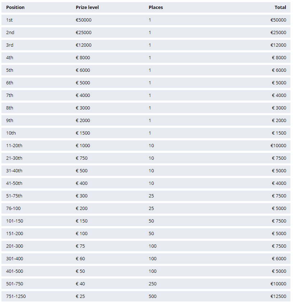Image resolution: width=293 pixels, height=304 pixels.
Task: Click the €25000 prize level for 2nd
Action: coord(84,33)
